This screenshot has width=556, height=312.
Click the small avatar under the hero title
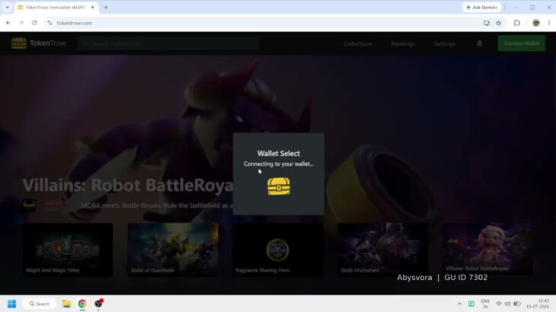point(29,205)
